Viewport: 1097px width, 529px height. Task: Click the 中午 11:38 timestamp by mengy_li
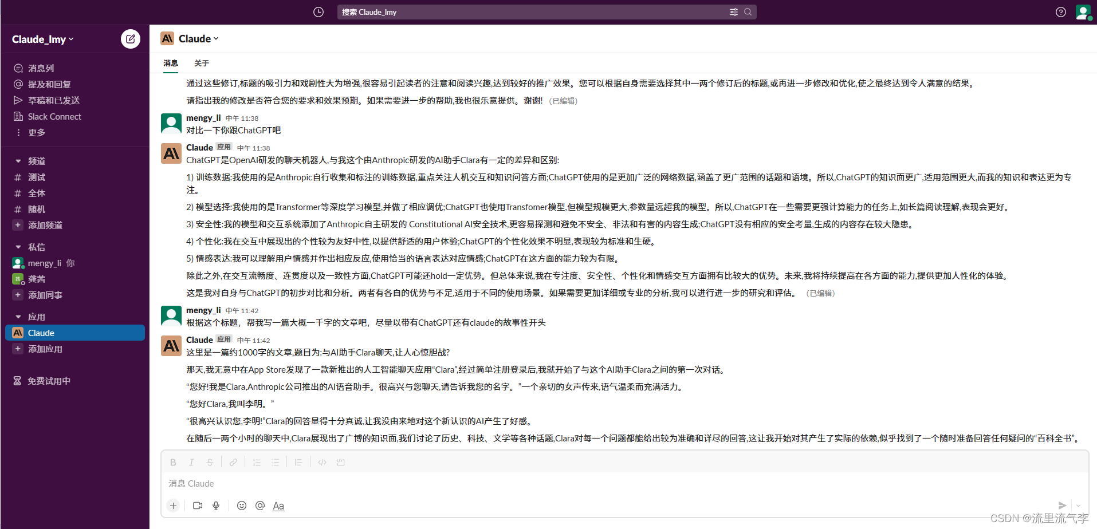click(x=242, y=119)
